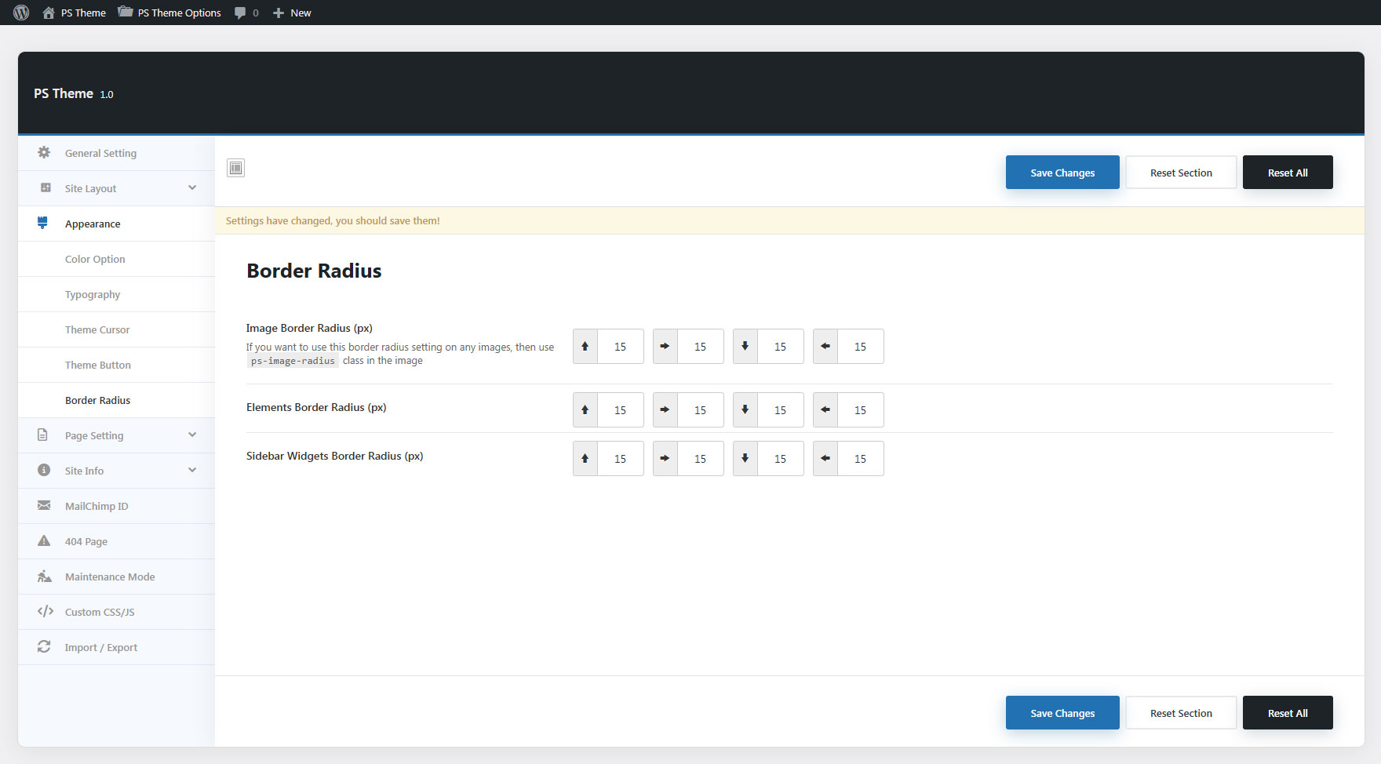The image size is (1381, 764).
Task: Click the expand-all options icon
Action: coord(235,168)
